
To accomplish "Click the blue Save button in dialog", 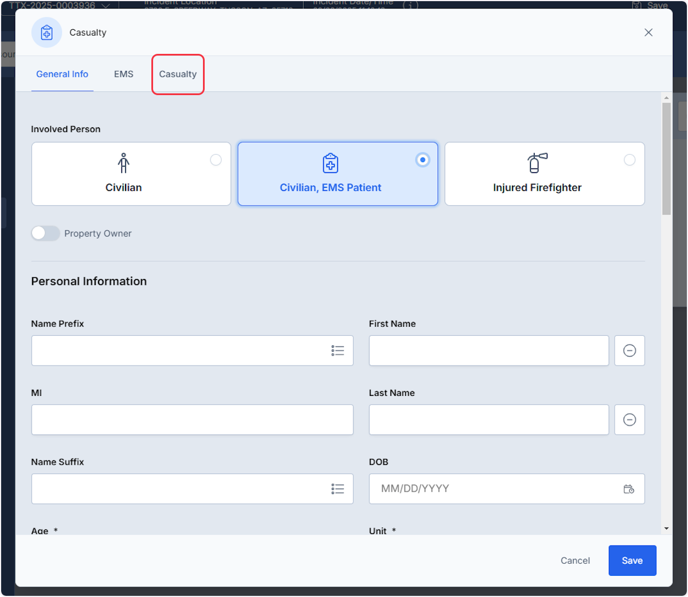I will 632,560.
